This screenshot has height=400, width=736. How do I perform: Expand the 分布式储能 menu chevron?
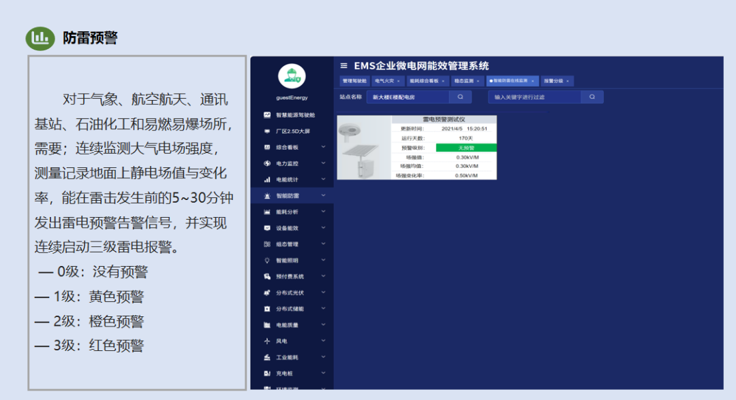point(324,309)
